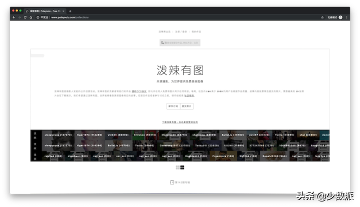Click the browser forward arrow
Viewport: 360px width, 207px height.
click(19, 17)
